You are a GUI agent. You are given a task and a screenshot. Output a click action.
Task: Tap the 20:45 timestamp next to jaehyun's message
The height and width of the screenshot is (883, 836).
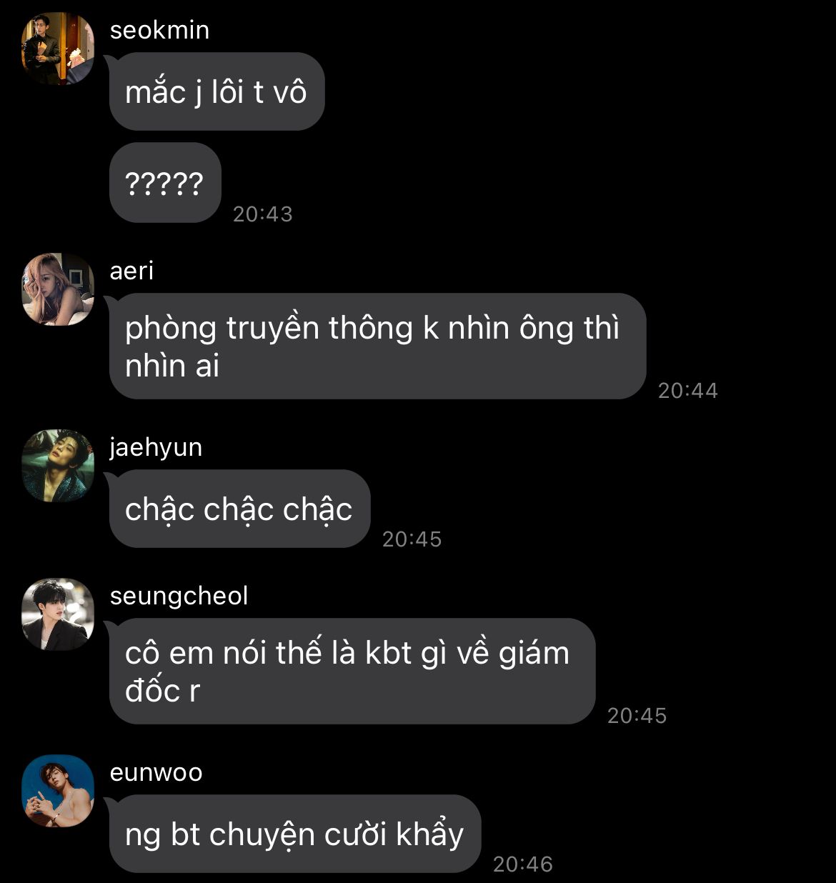pyautogui.click(x=412, y=539)
